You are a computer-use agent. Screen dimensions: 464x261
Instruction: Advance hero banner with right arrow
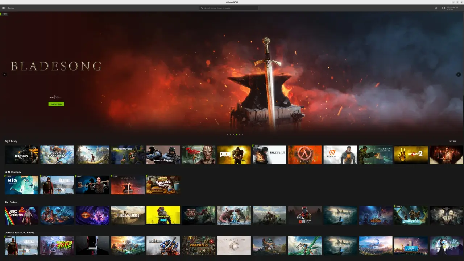click(459, 75)
